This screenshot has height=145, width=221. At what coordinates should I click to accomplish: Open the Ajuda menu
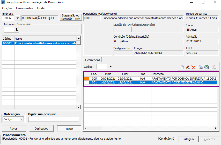pyautogui.click(x=40, y=8)
